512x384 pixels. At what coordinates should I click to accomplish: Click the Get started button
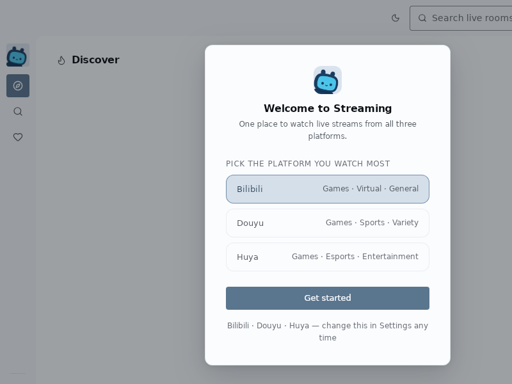click(328, 298)
